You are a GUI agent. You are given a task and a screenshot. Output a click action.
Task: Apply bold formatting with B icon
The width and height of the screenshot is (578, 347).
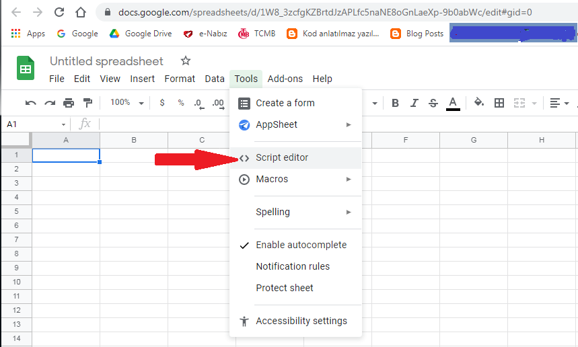[395, 103]
